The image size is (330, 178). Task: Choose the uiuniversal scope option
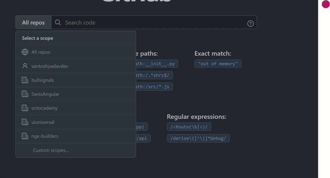click(x=42, y=122)
